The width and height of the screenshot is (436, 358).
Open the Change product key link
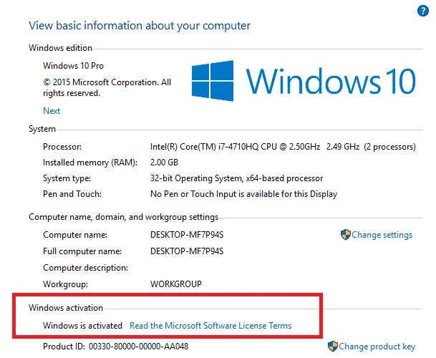[377, 347]
